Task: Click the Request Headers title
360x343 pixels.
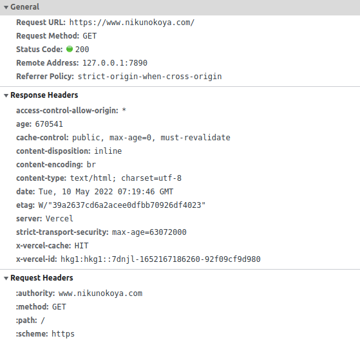Action: click(x=42, y=278)
